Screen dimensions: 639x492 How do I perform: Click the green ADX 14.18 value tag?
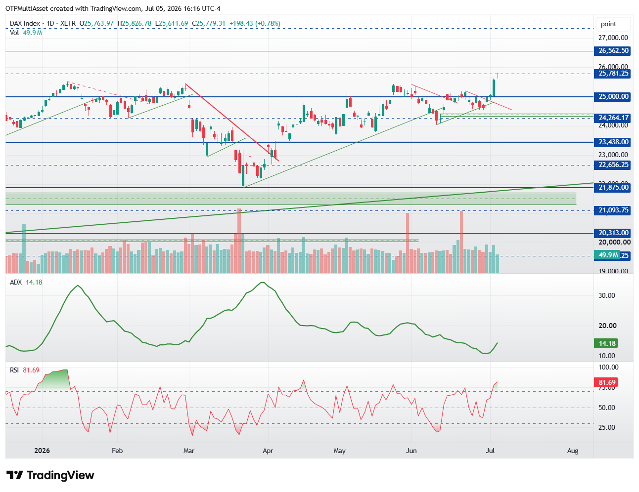point(606,343)
